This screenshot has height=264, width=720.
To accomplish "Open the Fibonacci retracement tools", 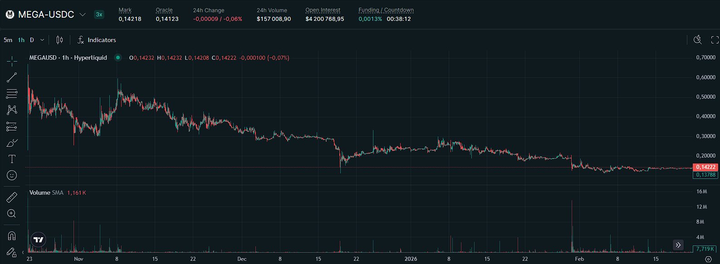I will point(12,94).
